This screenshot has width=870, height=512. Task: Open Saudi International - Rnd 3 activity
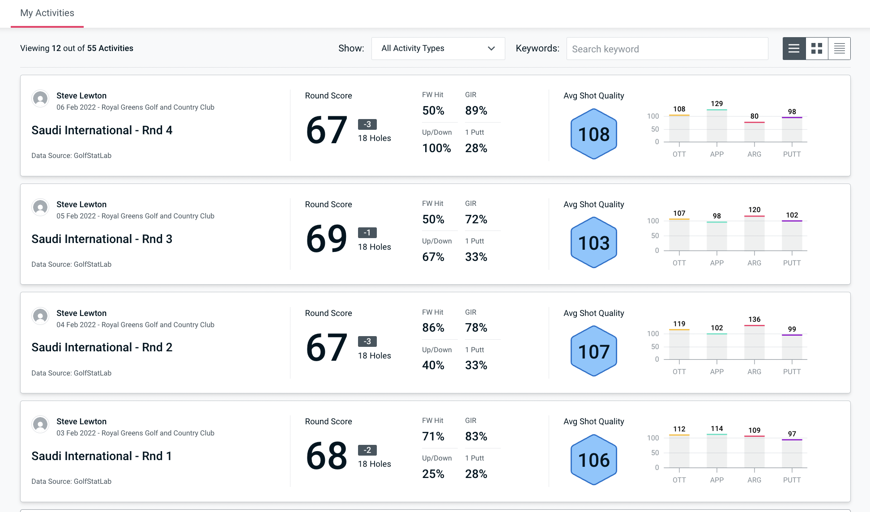click(102, 239)
